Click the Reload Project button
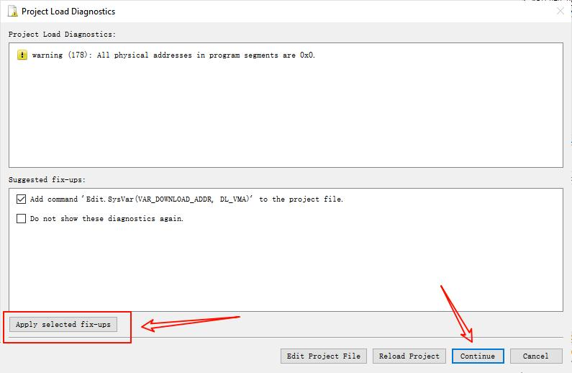This screenshot has width=572, height=373. pyautogui.click(x=409, y=356)
